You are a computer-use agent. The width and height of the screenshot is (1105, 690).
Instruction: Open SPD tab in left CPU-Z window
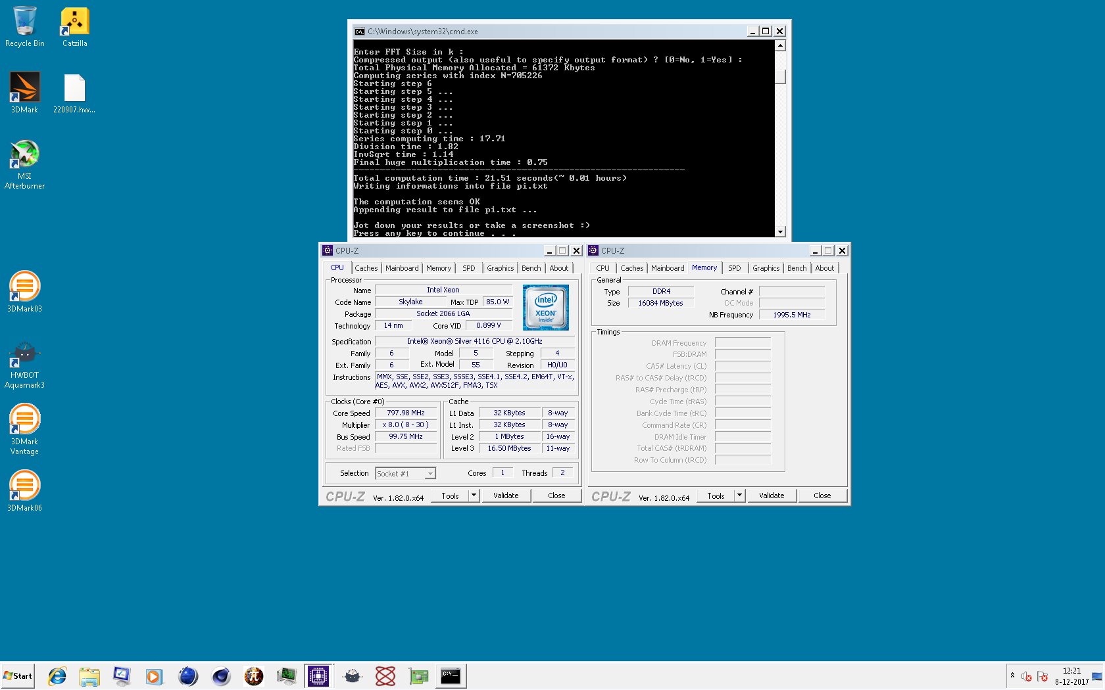[x=468, y=268]
